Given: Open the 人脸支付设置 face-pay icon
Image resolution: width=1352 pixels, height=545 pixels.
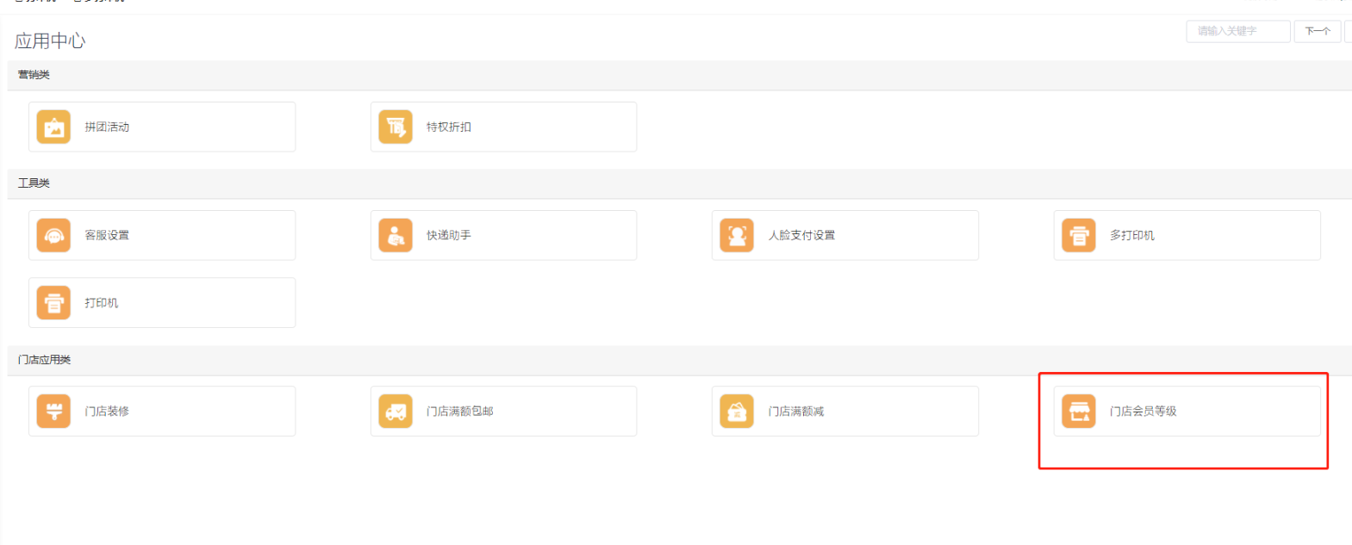Looking at the screenshot, I should coord(737,236).
